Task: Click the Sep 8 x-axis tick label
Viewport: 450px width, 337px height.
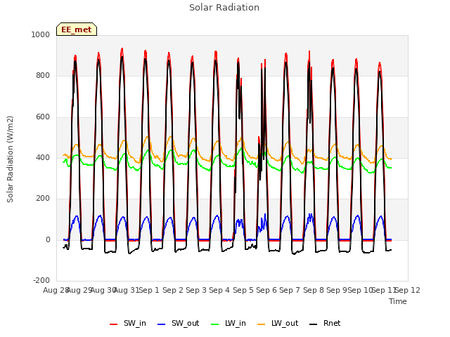Action: [x=314, y=290]
